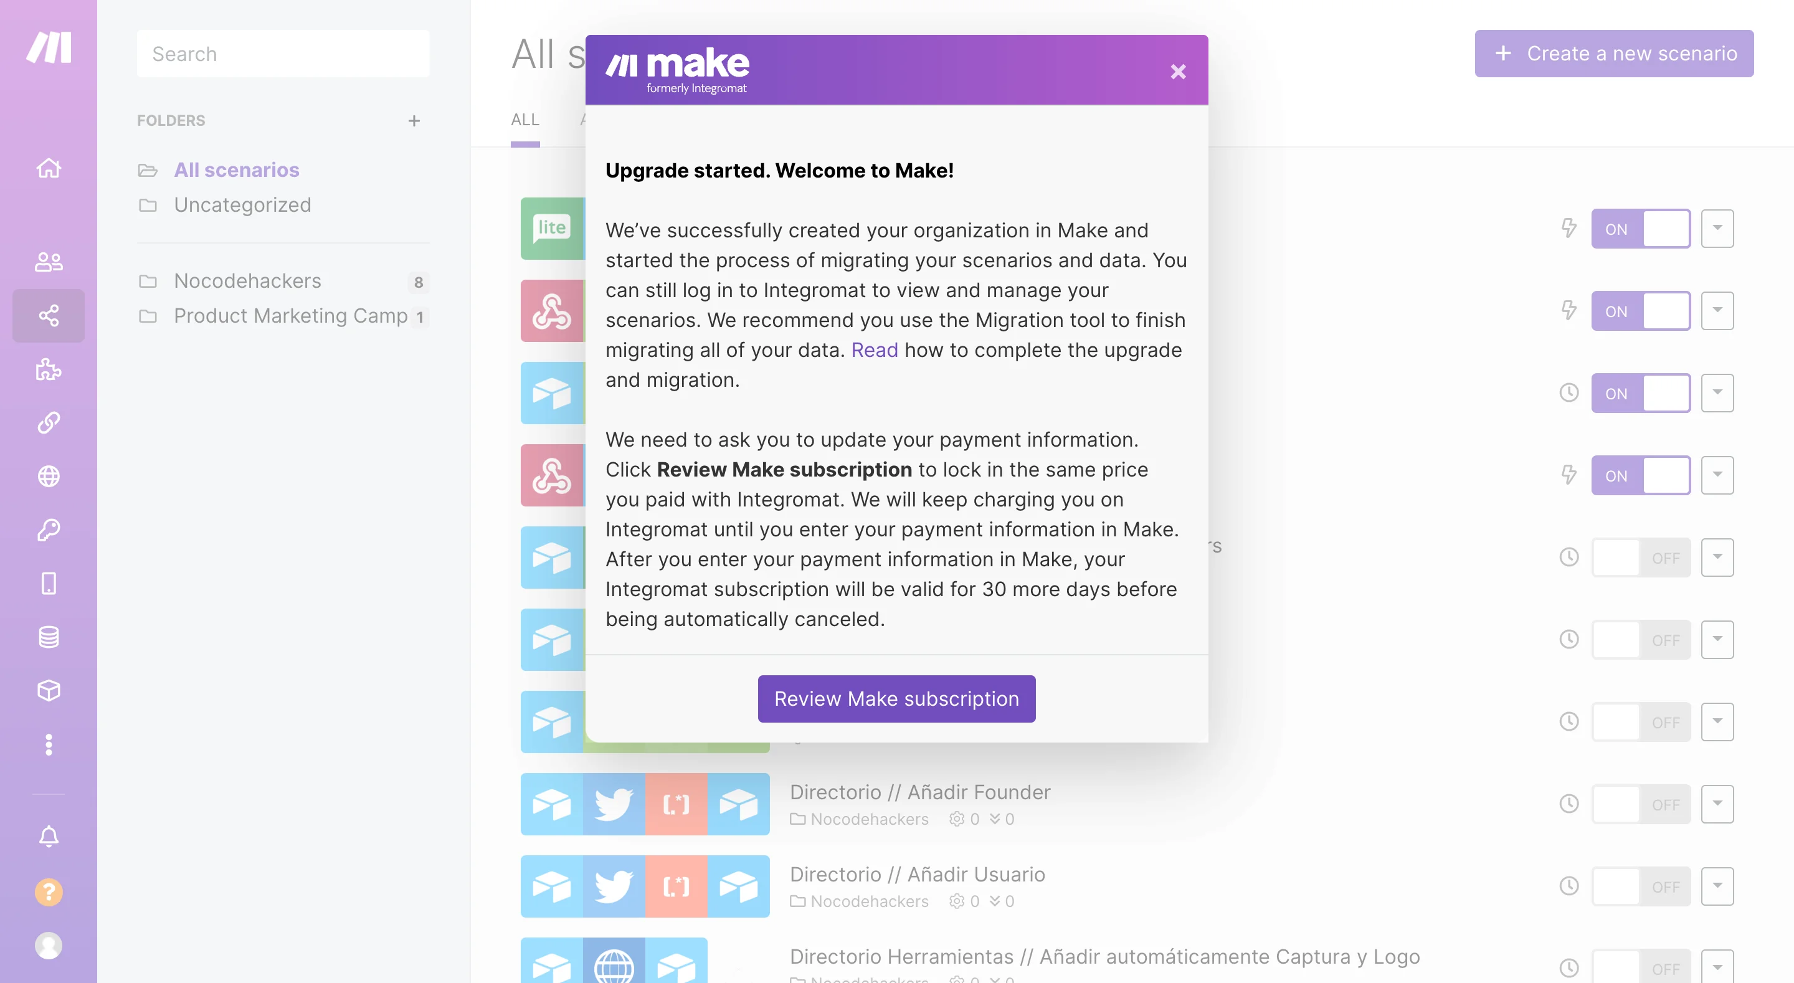Open the Connections link icon
This screenshot has height=983, width=1794.
[49, 423]
